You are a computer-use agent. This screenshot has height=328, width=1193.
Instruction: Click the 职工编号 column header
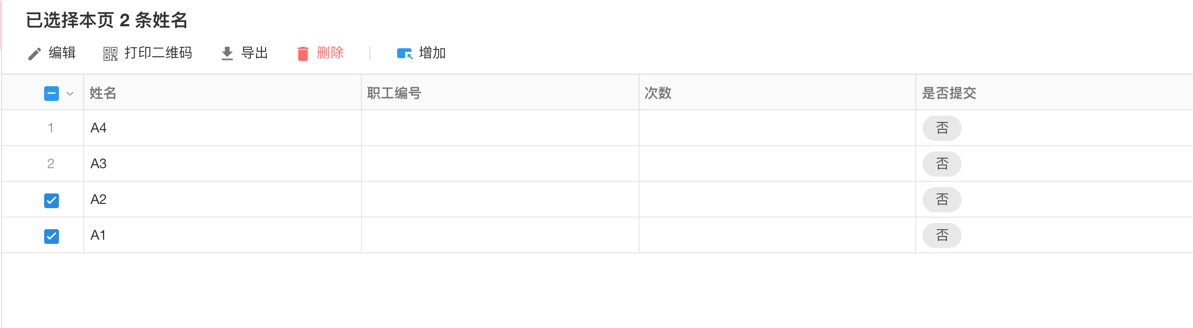point(394,93)
